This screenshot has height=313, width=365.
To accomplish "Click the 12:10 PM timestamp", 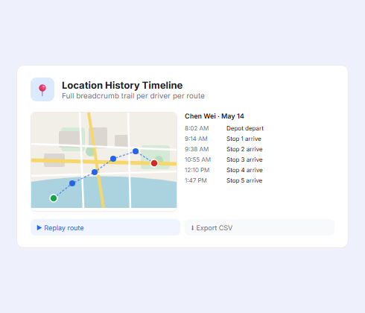I will point(197,170).
